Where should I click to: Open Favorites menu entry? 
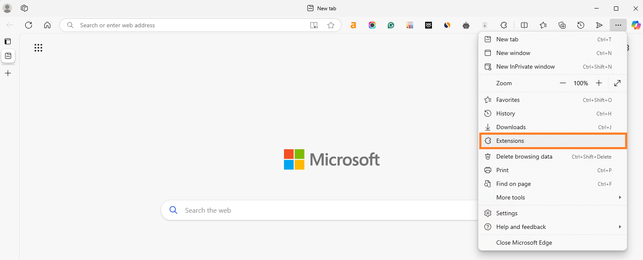pos(553,100)
